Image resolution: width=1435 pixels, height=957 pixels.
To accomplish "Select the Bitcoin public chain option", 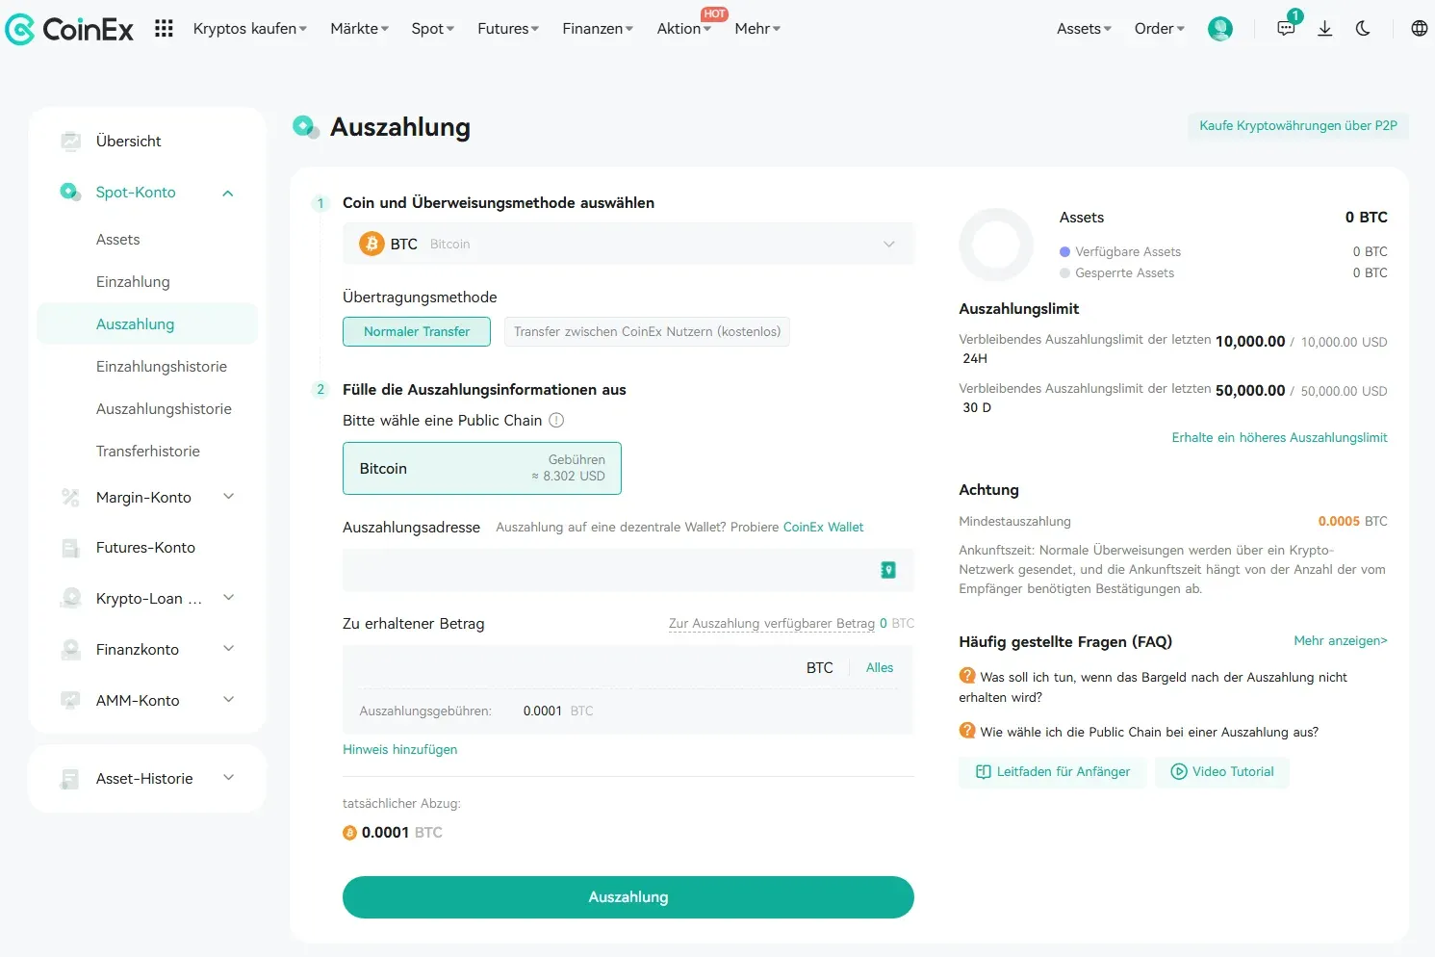I will pos(482,468).
